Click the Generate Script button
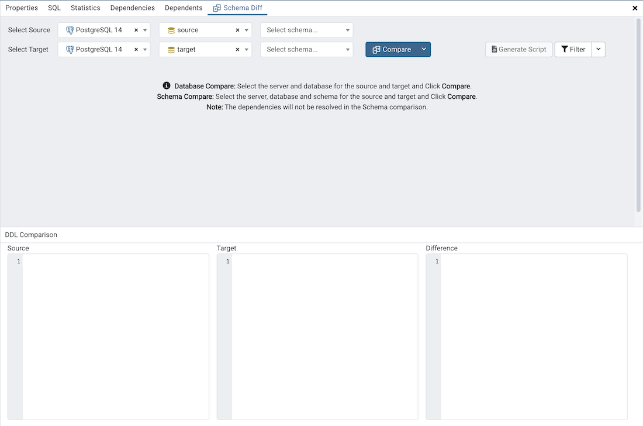Screen dimensions: 643x426 (518, 49)
